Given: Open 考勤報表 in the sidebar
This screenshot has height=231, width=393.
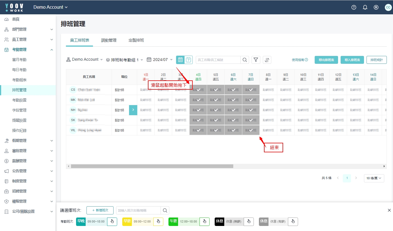Looking at the screenshot, I should tap(19, 80).
